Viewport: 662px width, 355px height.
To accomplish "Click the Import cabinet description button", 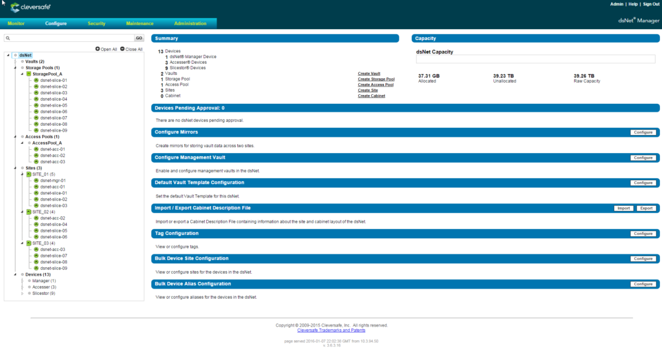I will pyautogui.click(x=624, y=208).
